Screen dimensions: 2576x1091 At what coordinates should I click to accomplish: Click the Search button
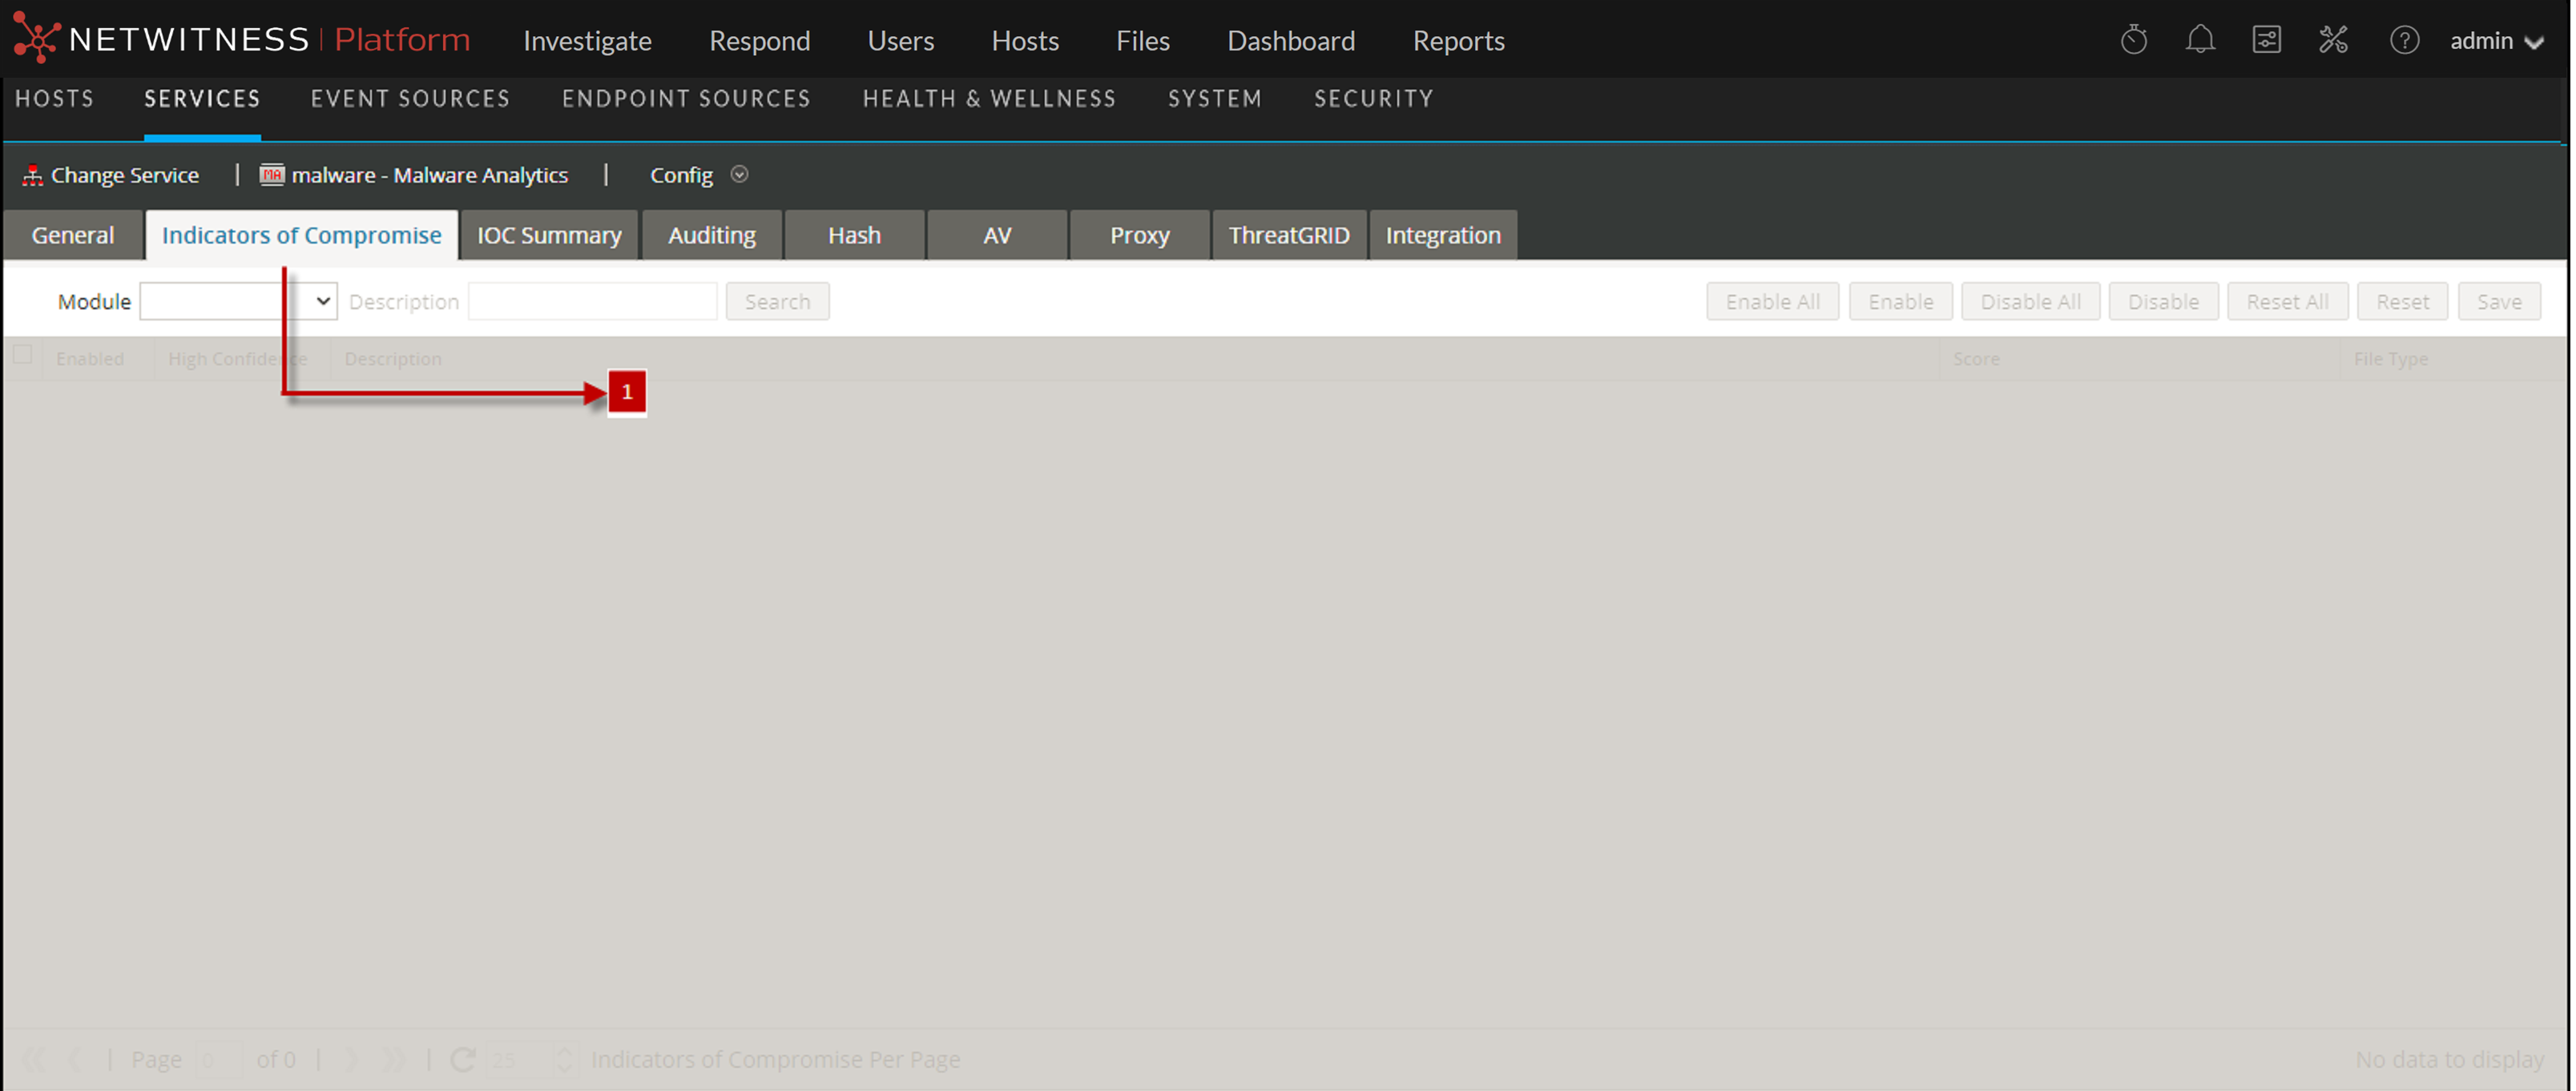coord(777,301)
